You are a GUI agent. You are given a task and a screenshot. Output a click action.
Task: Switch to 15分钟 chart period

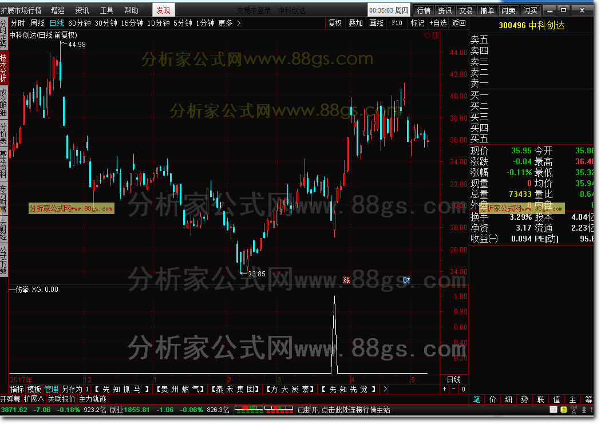(x=132, y=23)
